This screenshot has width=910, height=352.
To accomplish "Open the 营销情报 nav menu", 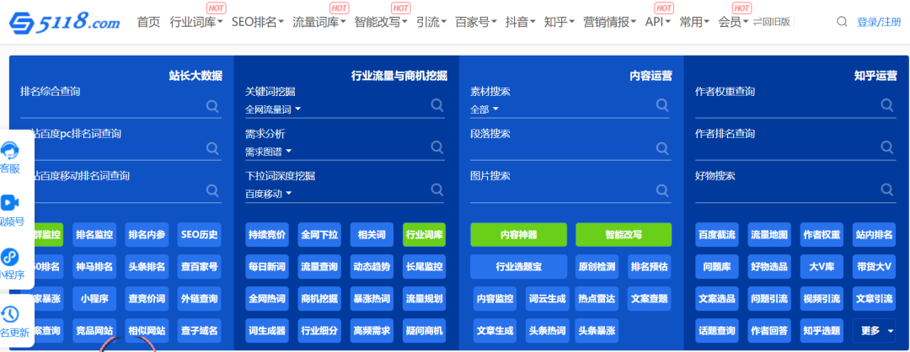I will coord(610,22).
